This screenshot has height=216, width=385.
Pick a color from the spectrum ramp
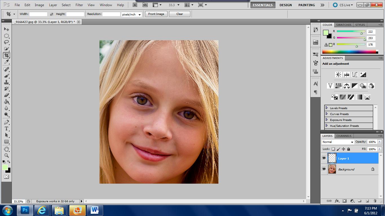pos(349,52)
